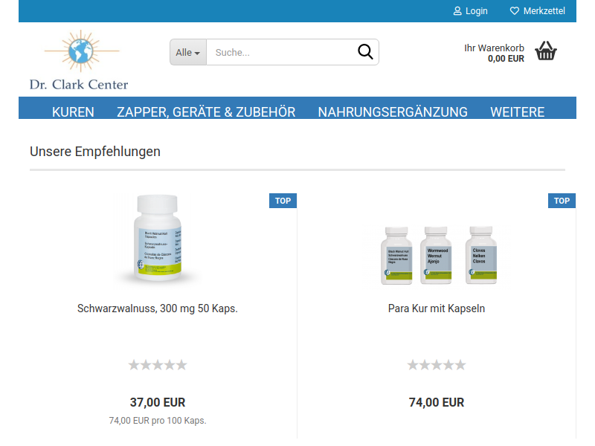Click the Ihr Warenkorb 0,00 EUR text
The width and height of the screenshot is (595, 446).
[x=494, y=53]
